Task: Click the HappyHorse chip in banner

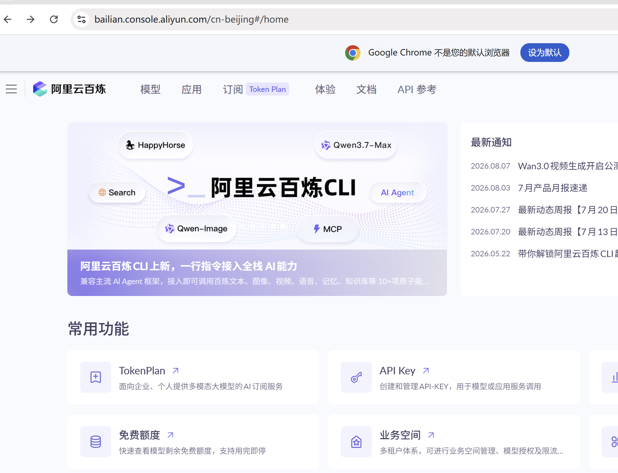Action: (x=156, y=145)
